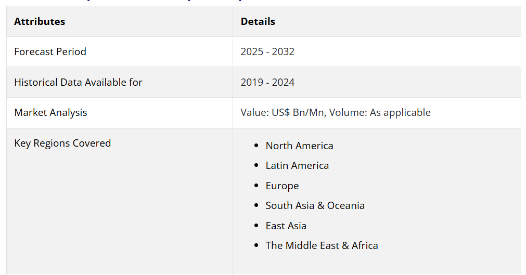Click North America in the regions list
Image resolution: width=526 pixels, height=275 pixels.
click(299, 146)
